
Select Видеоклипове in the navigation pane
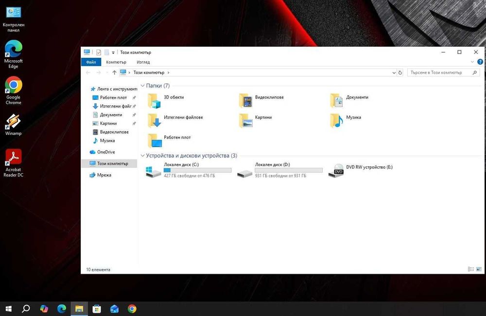pos(111,132)
